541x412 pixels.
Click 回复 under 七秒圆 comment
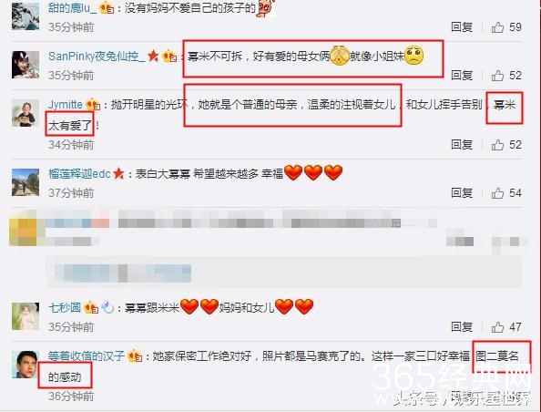pos(462,326)
